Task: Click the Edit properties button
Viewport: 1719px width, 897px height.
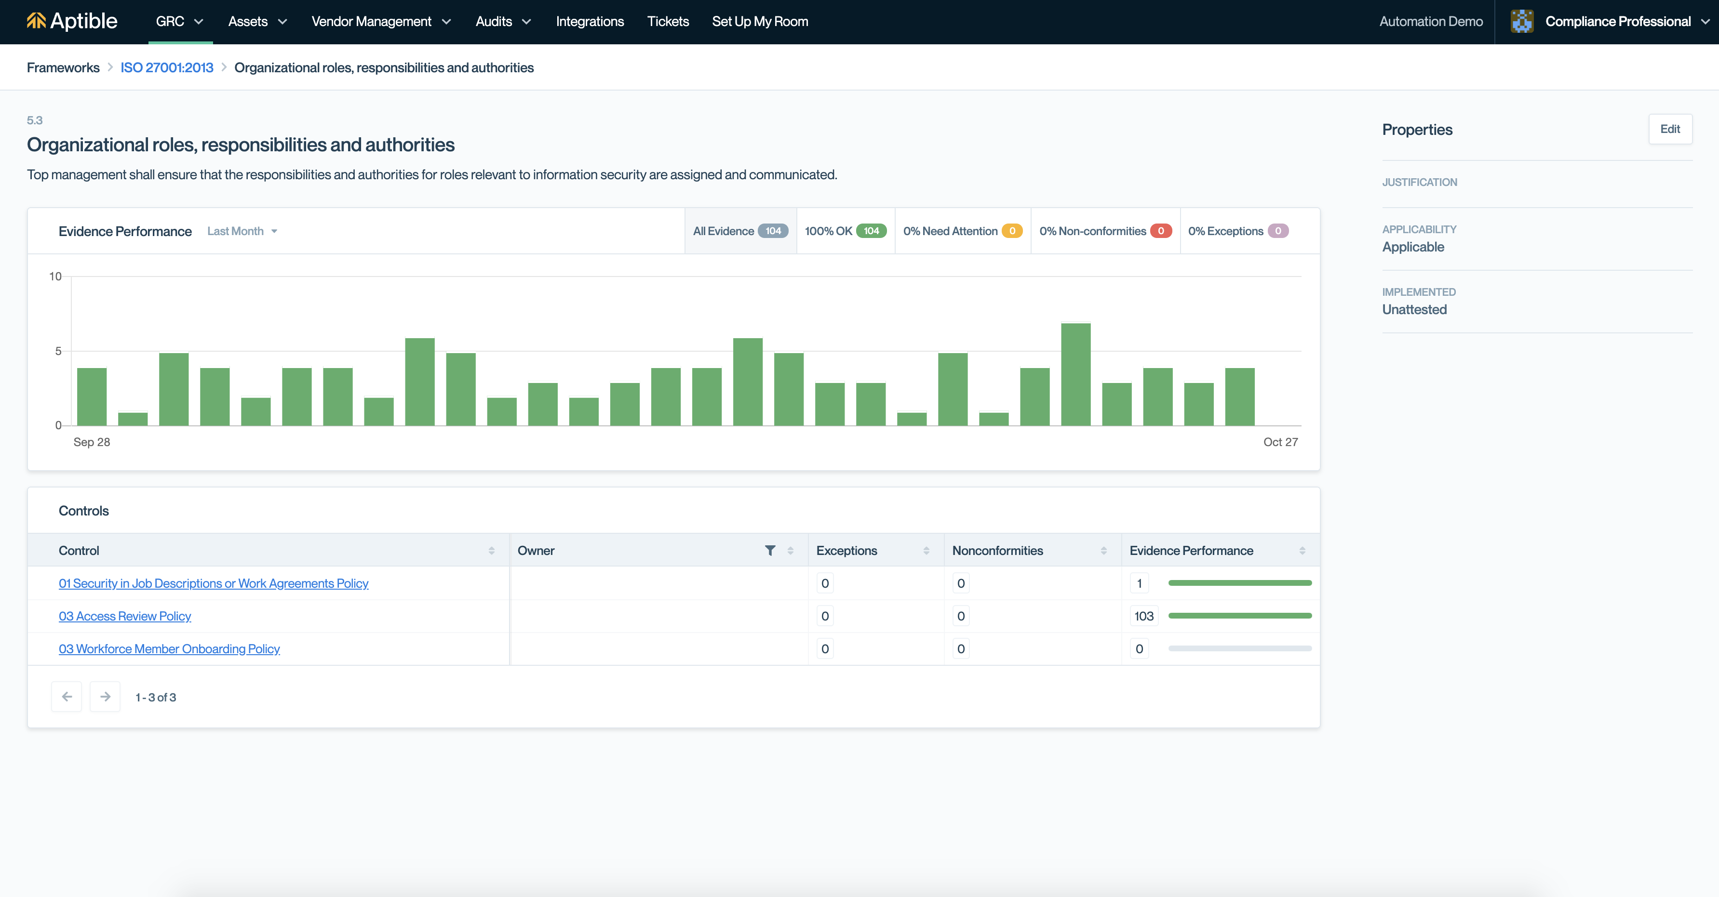Action: click(1670, 129)
